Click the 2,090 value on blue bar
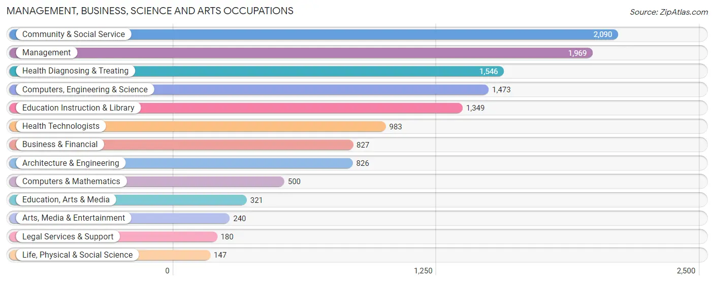The height and width of the screenshot is (283, 714). [x=603, y=34]
